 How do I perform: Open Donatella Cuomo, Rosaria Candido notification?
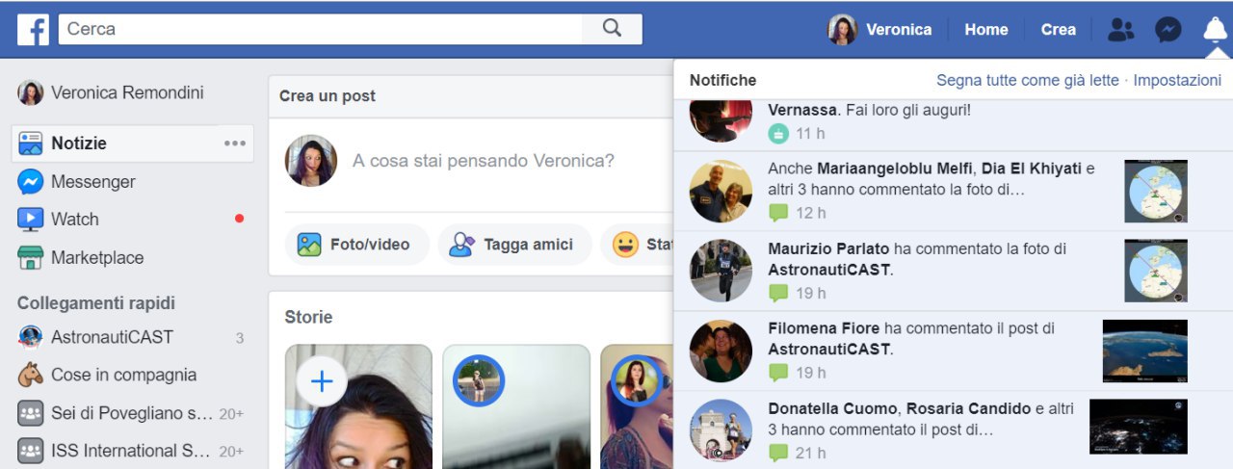[953, 430]
